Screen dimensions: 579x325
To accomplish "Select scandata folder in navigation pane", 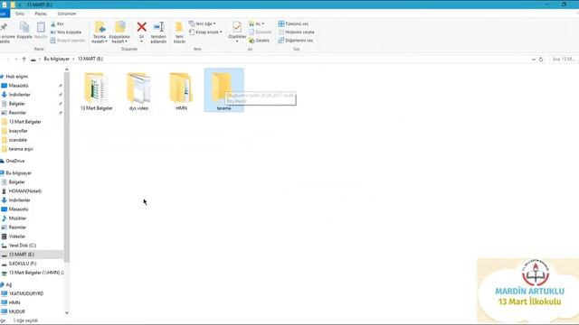I will [18, 140].
